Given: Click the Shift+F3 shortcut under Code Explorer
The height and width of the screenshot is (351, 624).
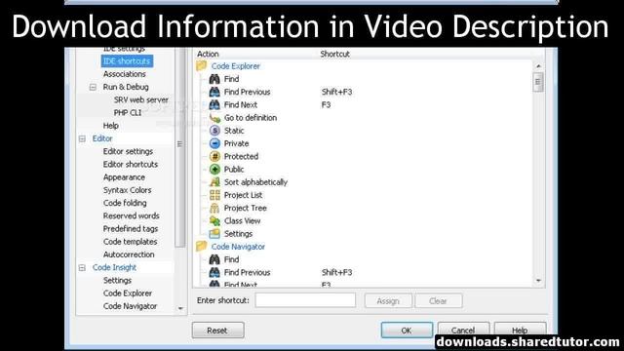Looking at the screenshot, I should tap(336, 92).
